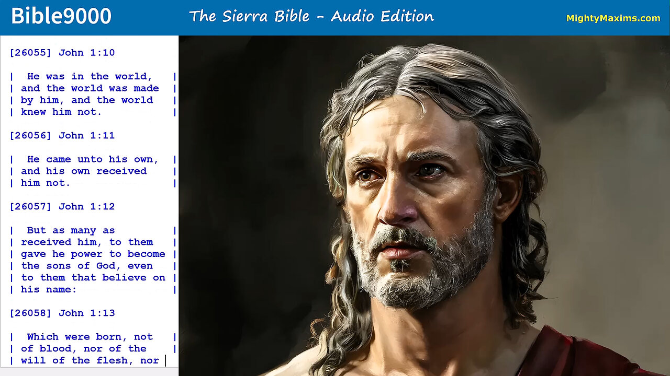Screen dimensions: 670x376
Task: Click the Bible9000 logo title
Action: click(x=61, y=17)
